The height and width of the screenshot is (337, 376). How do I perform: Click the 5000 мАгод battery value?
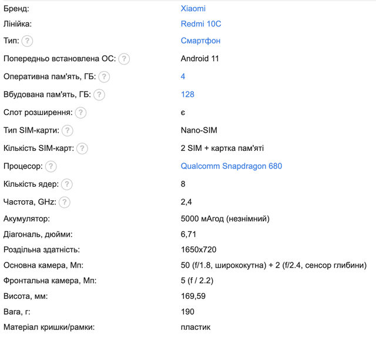point(225,219)
